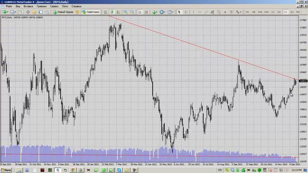Switch to M1 timeframe
The image size is (308, 173).
(247, 12)
